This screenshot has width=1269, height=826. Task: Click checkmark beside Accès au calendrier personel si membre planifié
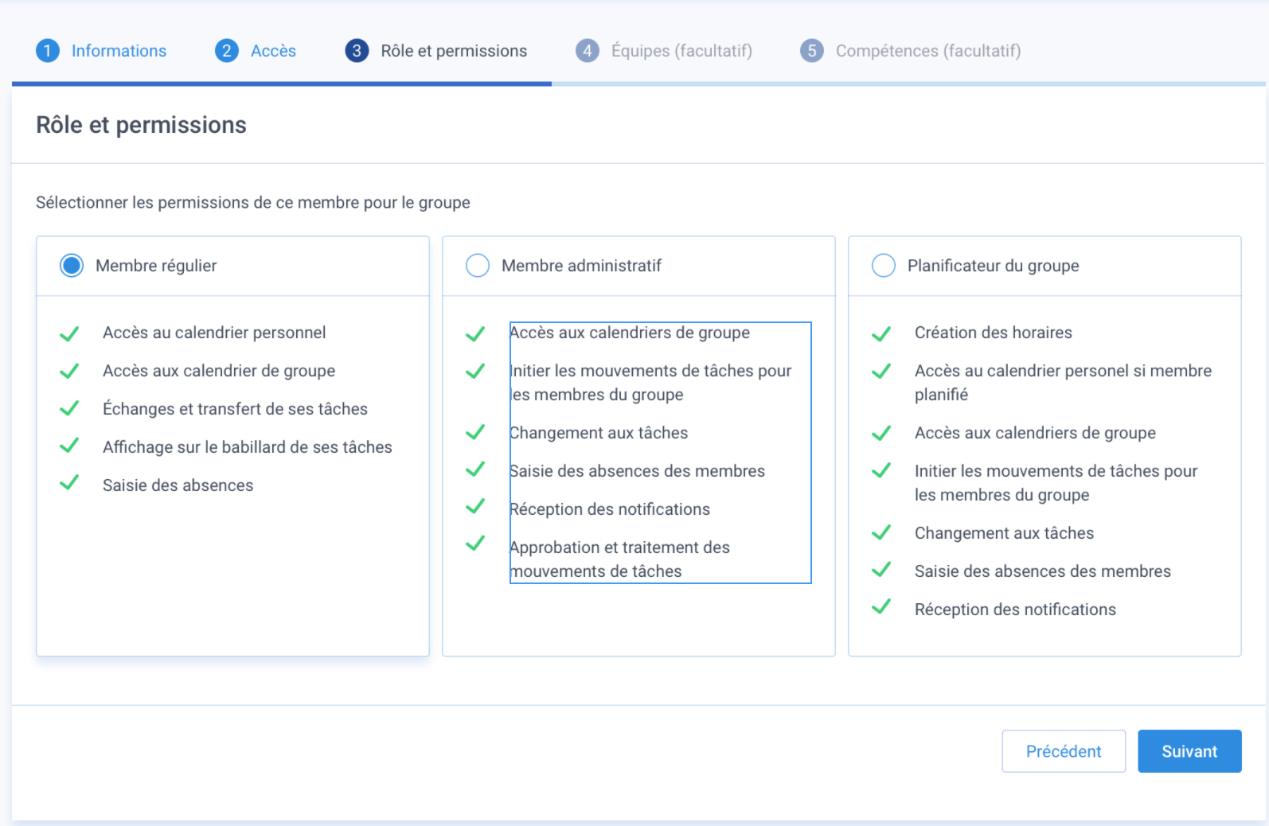tap(881, 371)
